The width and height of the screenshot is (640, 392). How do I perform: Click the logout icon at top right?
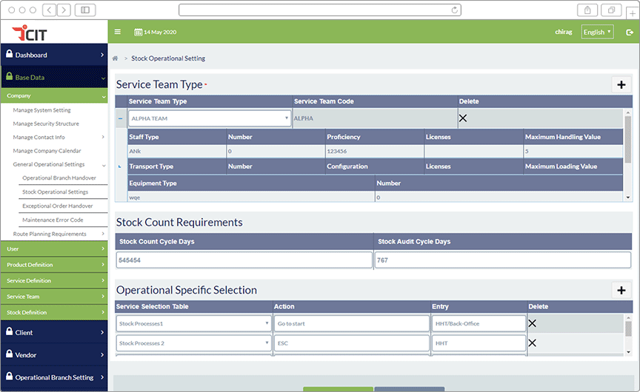pos(629,32)
